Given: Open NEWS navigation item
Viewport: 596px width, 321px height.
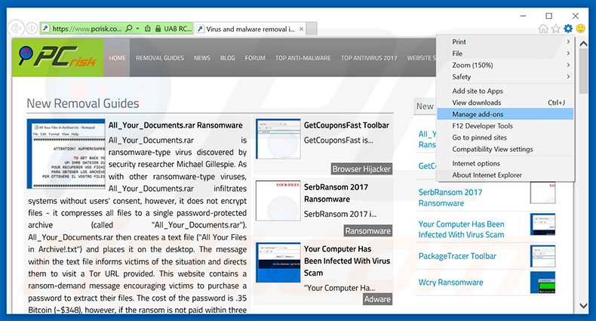Looking at the screenshot, I should tap(202, 58).
